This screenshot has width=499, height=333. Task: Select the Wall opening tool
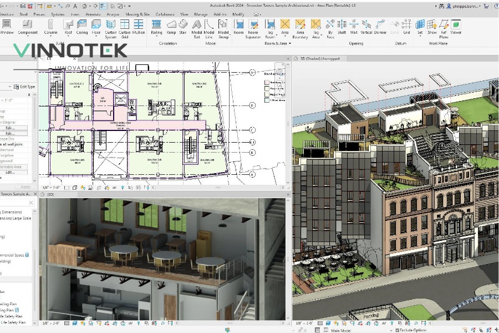click(354, 27)
